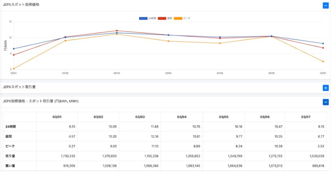331x172 pixels.
Task: Click the 03/04 label on chart x-axis
Action: 168,73
